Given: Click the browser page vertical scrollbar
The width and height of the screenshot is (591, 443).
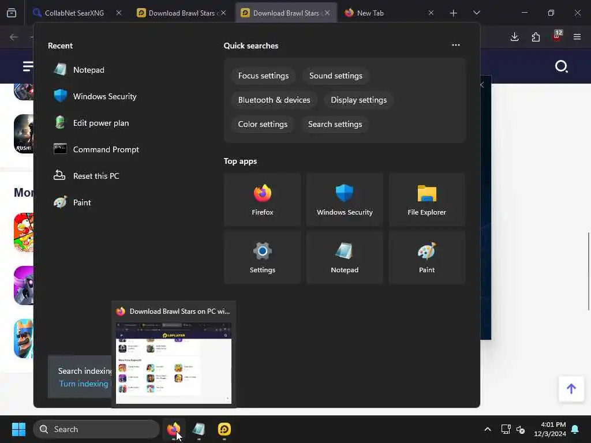Looking at the screenshot, I should coord(588,271).
